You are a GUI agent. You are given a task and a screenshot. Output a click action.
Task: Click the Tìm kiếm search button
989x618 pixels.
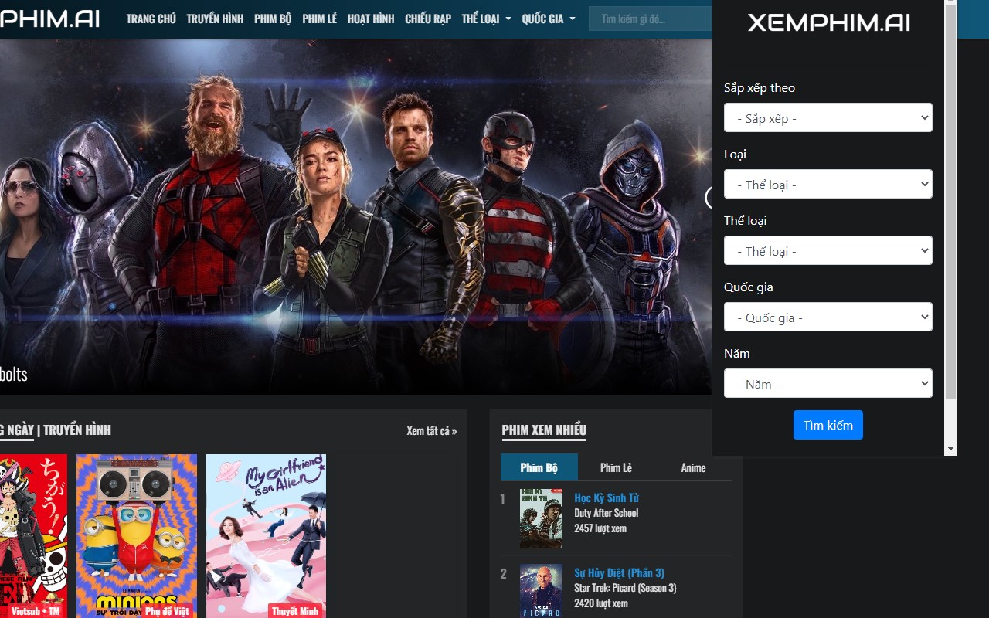tap(828, 425)
